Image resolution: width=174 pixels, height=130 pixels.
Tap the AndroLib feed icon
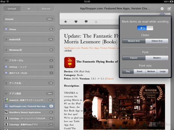pos(6,100)
